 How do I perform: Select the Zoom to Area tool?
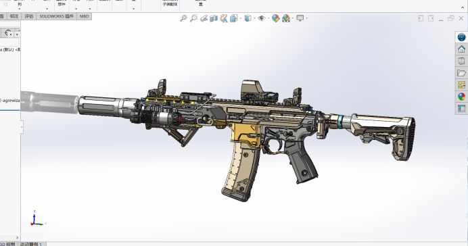coord(193,18)
